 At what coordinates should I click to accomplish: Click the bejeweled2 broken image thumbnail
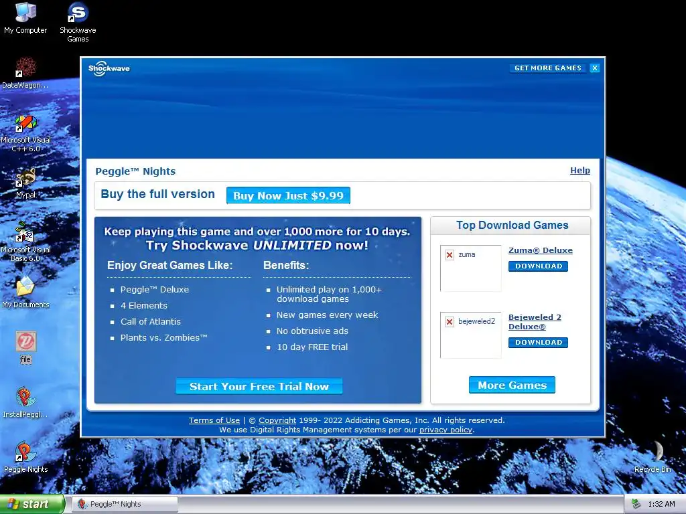471,335
